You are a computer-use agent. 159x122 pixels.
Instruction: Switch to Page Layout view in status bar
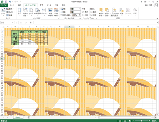[x=125, y=121]
